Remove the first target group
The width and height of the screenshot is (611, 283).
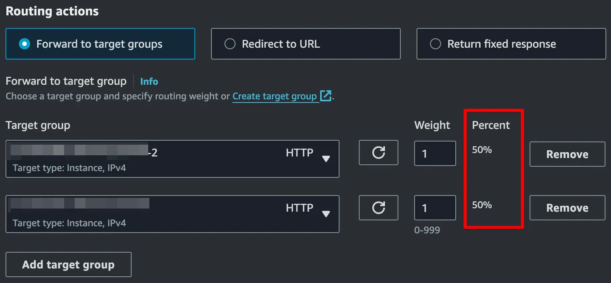(x=567, y=154)
